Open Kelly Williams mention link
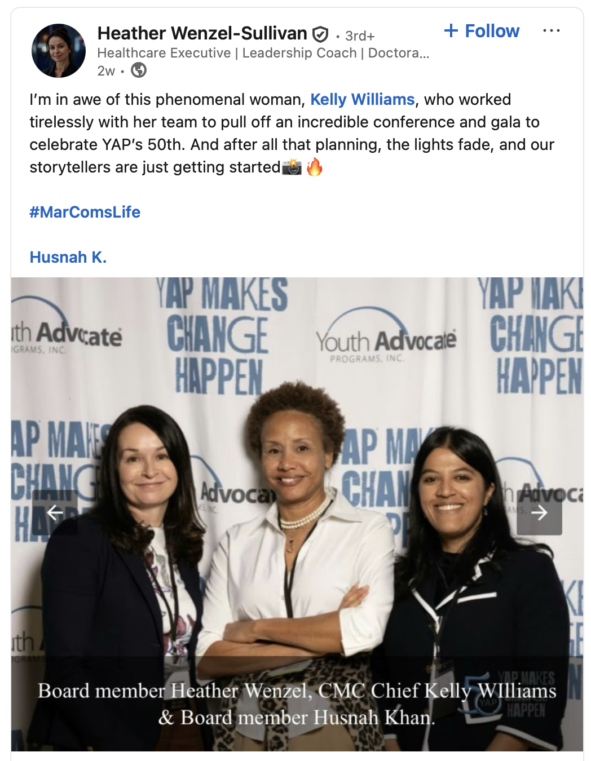 [x=363, y=99]
